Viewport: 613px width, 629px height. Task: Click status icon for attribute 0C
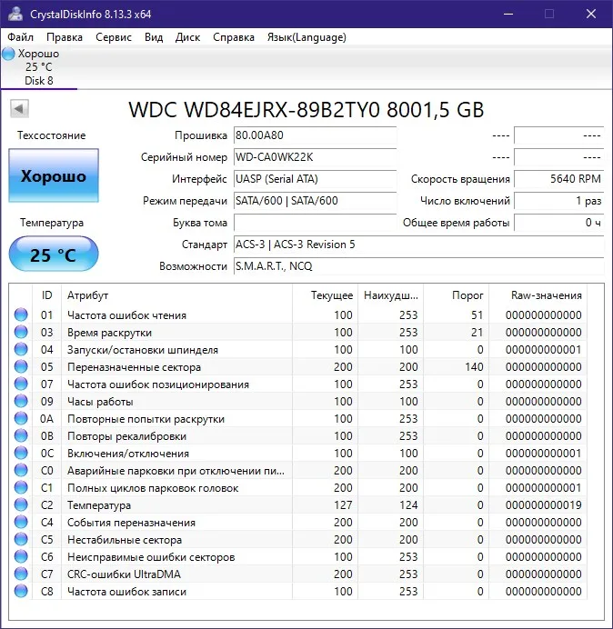(x=21, y=453)
